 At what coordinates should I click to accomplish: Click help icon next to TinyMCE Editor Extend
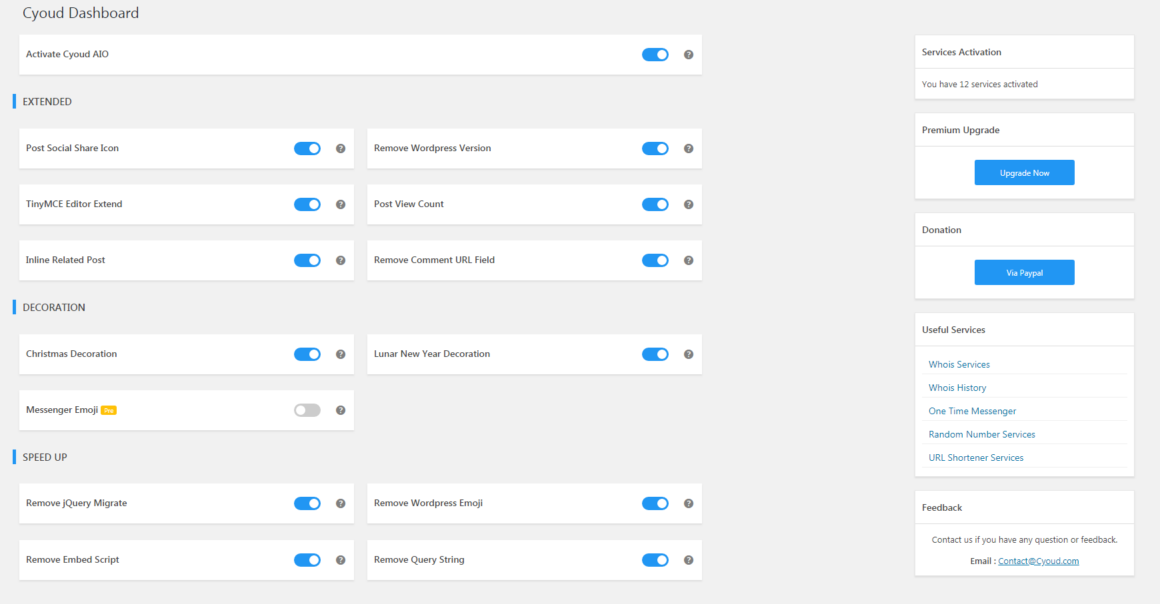pos(341,204)
